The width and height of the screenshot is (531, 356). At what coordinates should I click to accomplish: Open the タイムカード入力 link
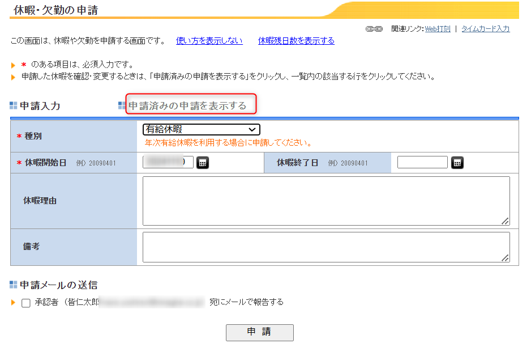coord(485,29)
